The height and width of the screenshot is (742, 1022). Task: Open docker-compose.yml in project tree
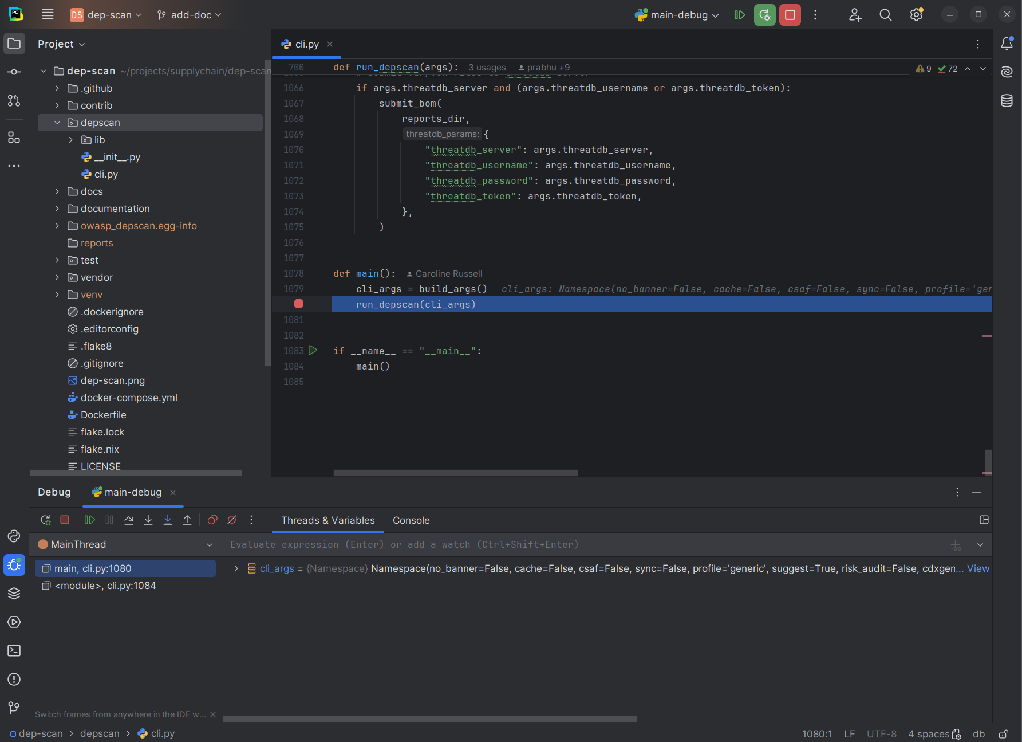[129, 398]
